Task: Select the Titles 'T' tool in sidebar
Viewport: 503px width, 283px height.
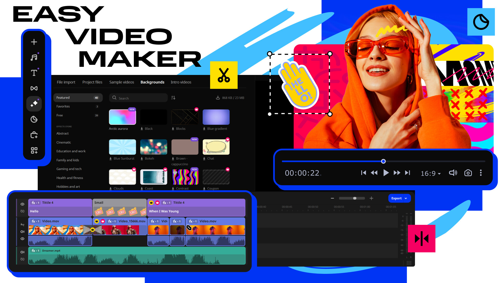Action: tap(34, 73)
